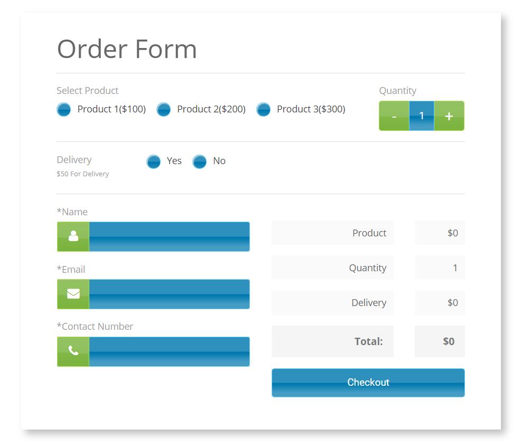The image size is (521, 448).
Task: Click the Product price cell showing $0
Action: [440, 233]
